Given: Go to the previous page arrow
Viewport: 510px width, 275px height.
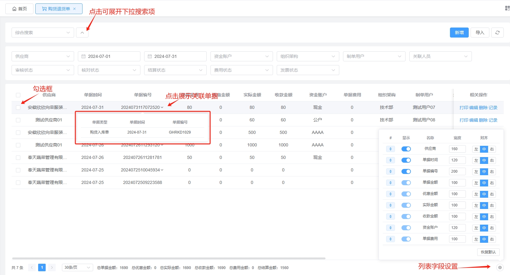Looking at the screenshot, I should coord(32,267).
